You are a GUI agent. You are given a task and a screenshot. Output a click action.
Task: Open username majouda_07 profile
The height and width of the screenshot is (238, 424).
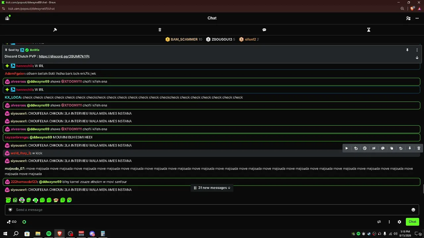point(15,169)
